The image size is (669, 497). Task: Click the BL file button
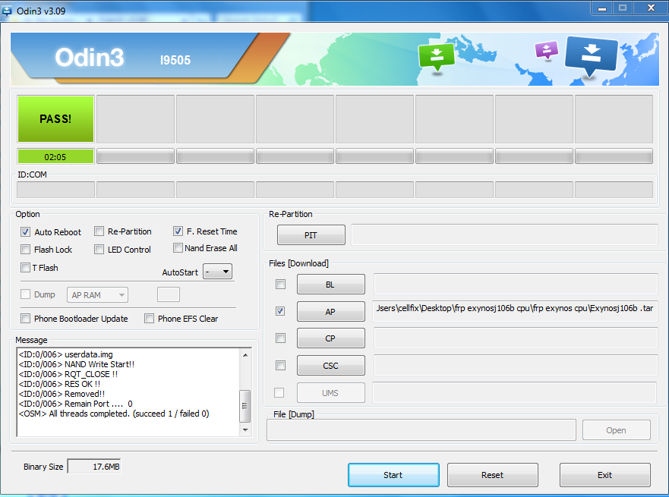tap(330, 285)
